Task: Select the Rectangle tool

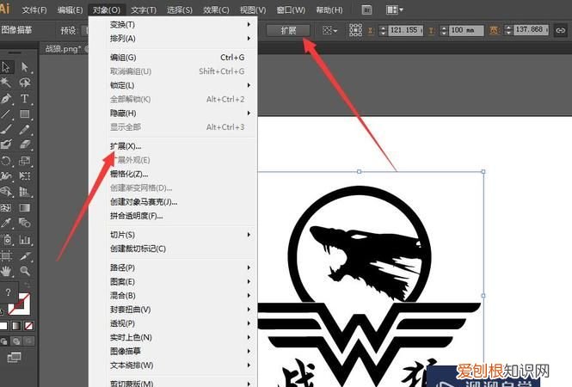Action: [25, 114]
